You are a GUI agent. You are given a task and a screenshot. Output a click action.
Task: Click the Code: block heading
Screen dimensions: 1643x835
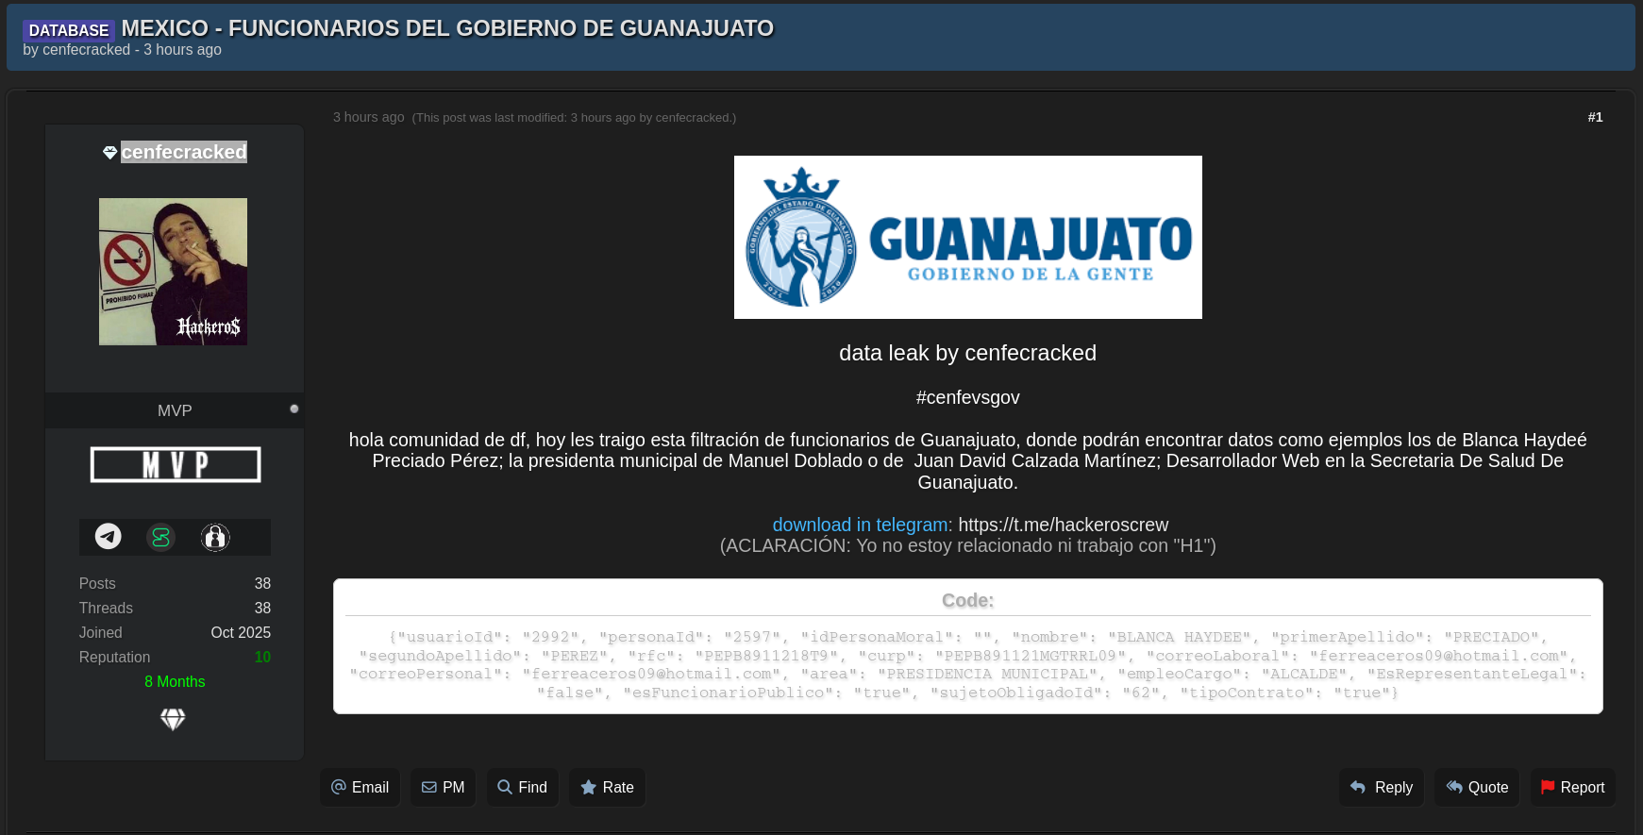point(967,600)
